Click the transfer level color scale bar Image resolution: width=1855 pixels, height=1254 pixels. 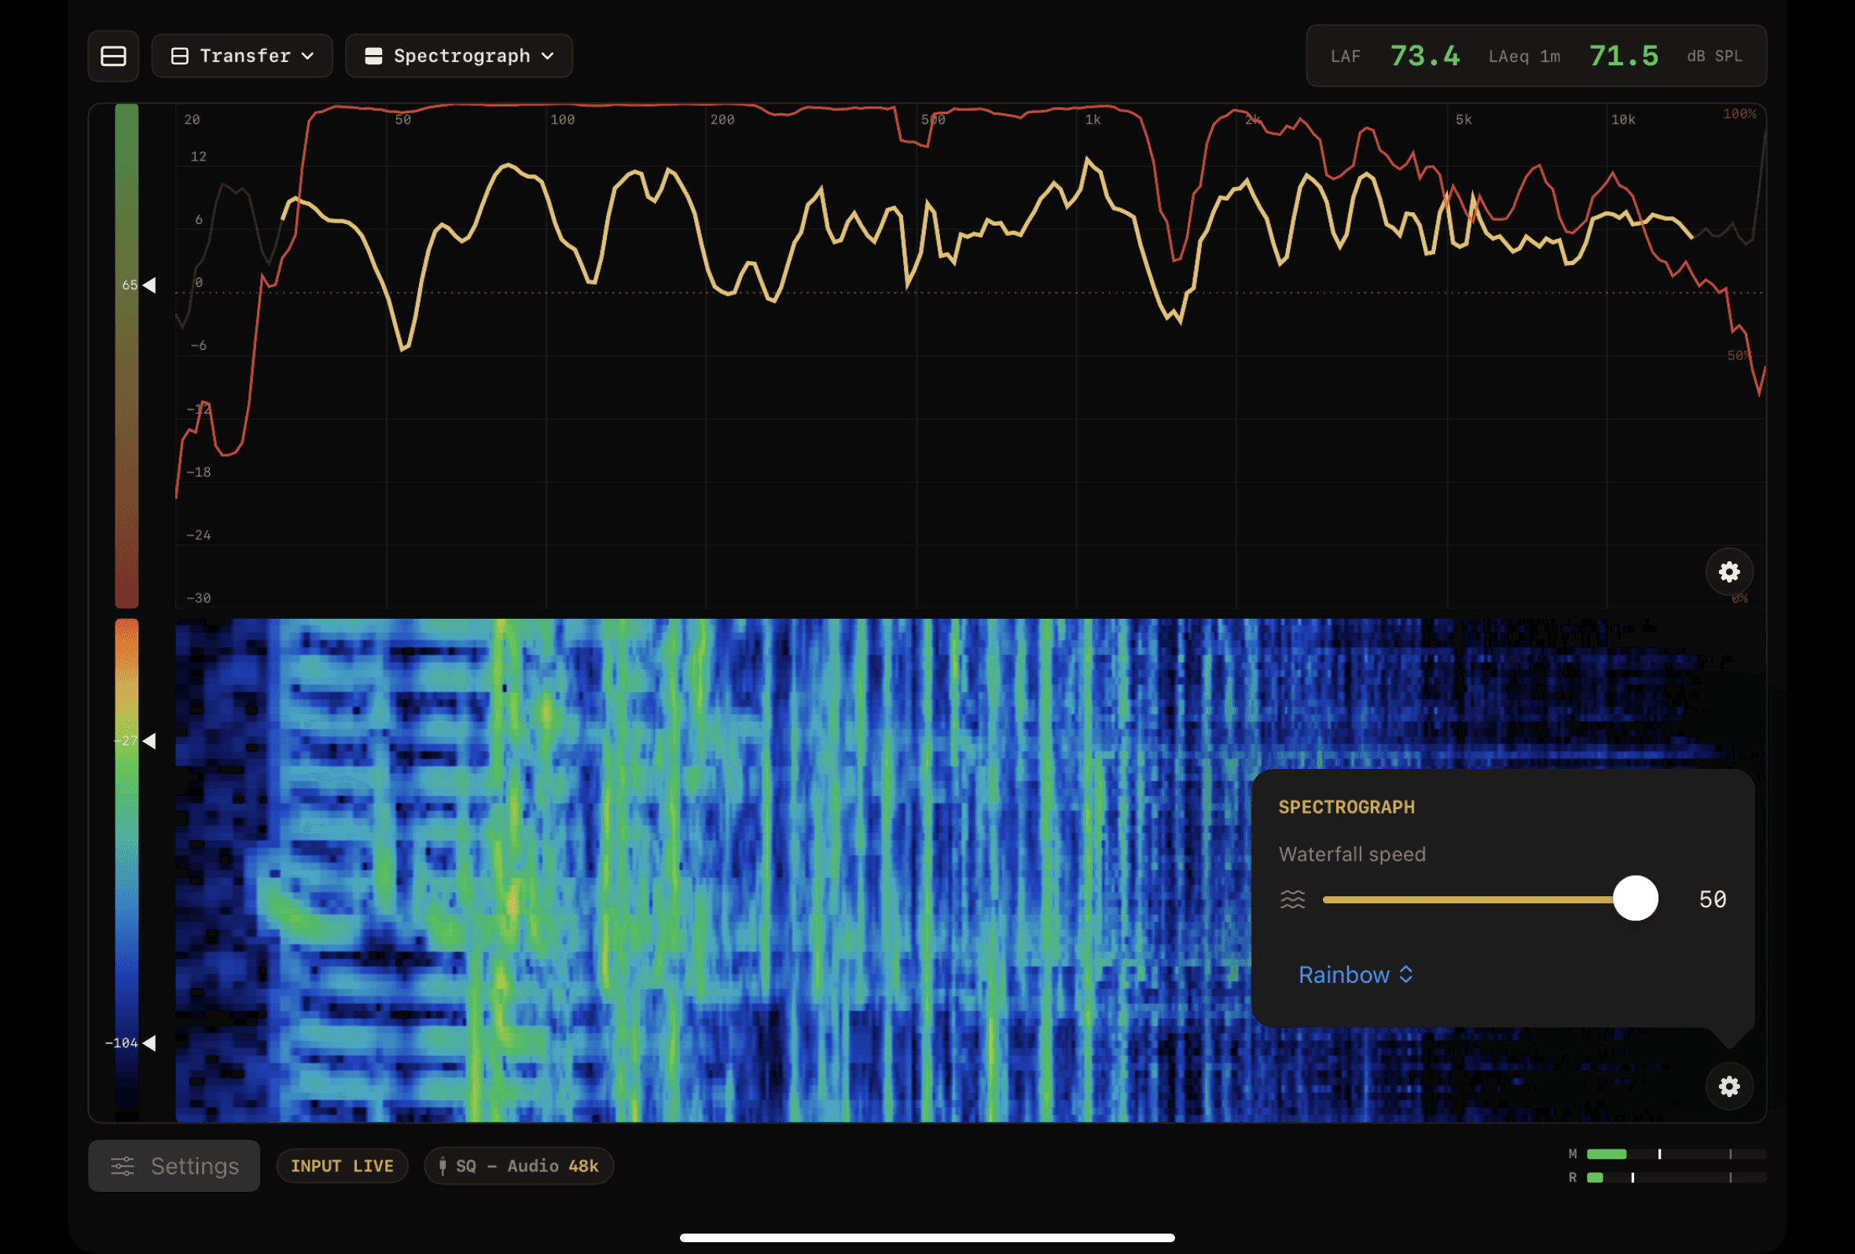tap(127, 356)
